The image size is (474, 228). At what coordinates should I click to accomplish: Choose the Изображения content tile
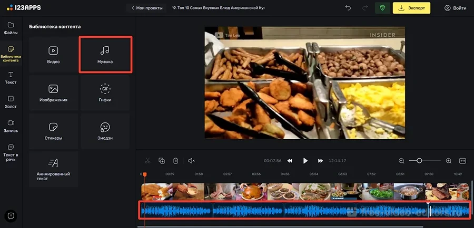coord(54,93)
